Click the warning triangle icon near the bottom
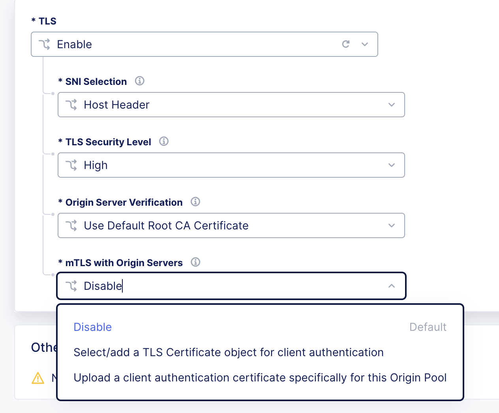Screen dimensions: 499x413 tap(38, 378)
